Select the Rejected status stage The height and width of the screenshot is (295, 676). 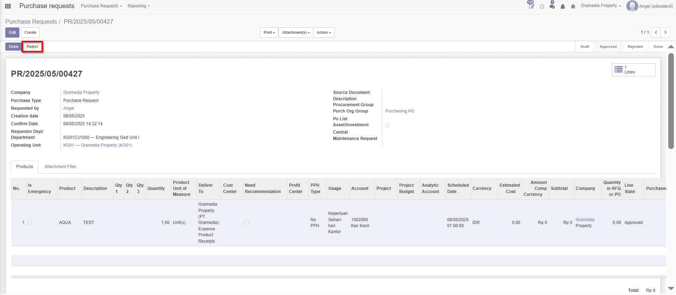(635, 47)
